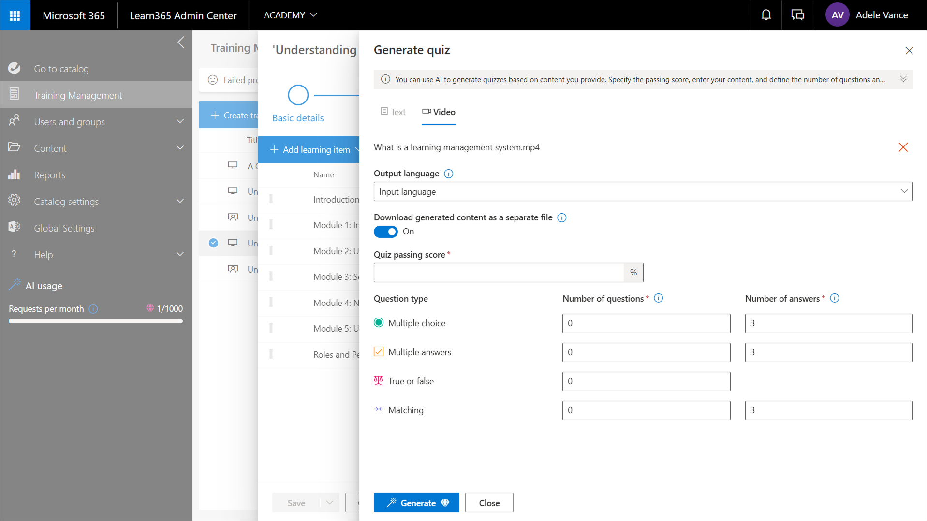Click the Close button
The image size is (927, 521).
(x=489, y=503)
